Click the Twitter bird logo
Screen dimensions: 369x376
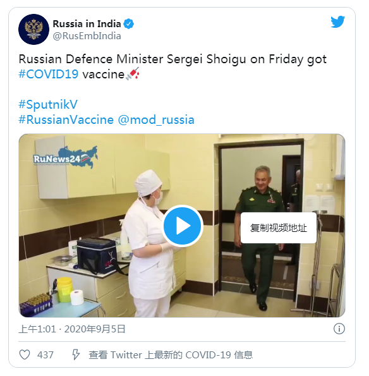pyautogui.click(x=337, y=22)
